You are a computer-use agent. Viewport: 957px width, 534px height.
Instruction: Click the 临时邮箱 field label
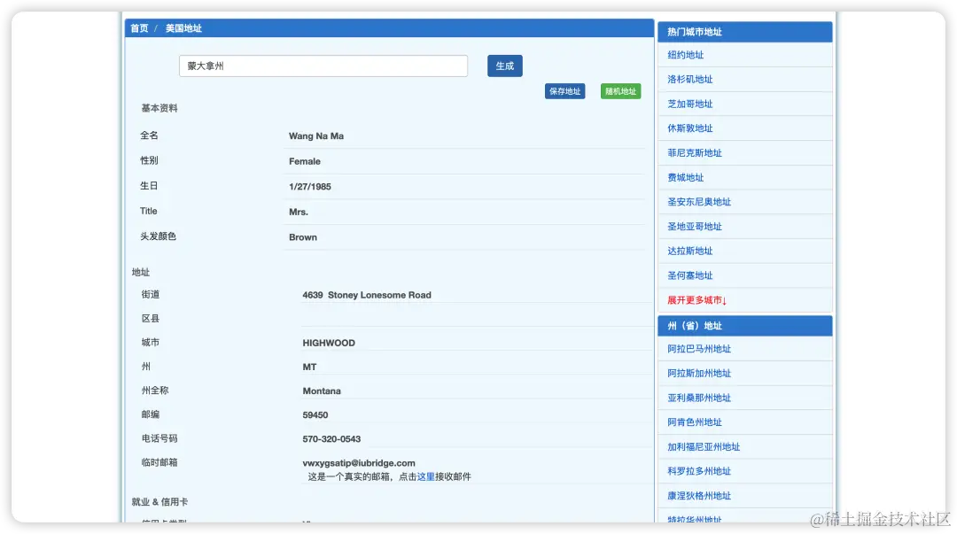click(159, 462)
